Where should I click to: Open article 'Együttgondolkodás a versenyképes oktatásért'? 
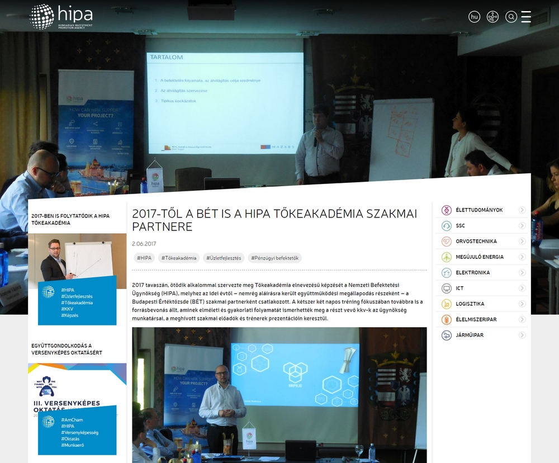click(x=67, y=349)
